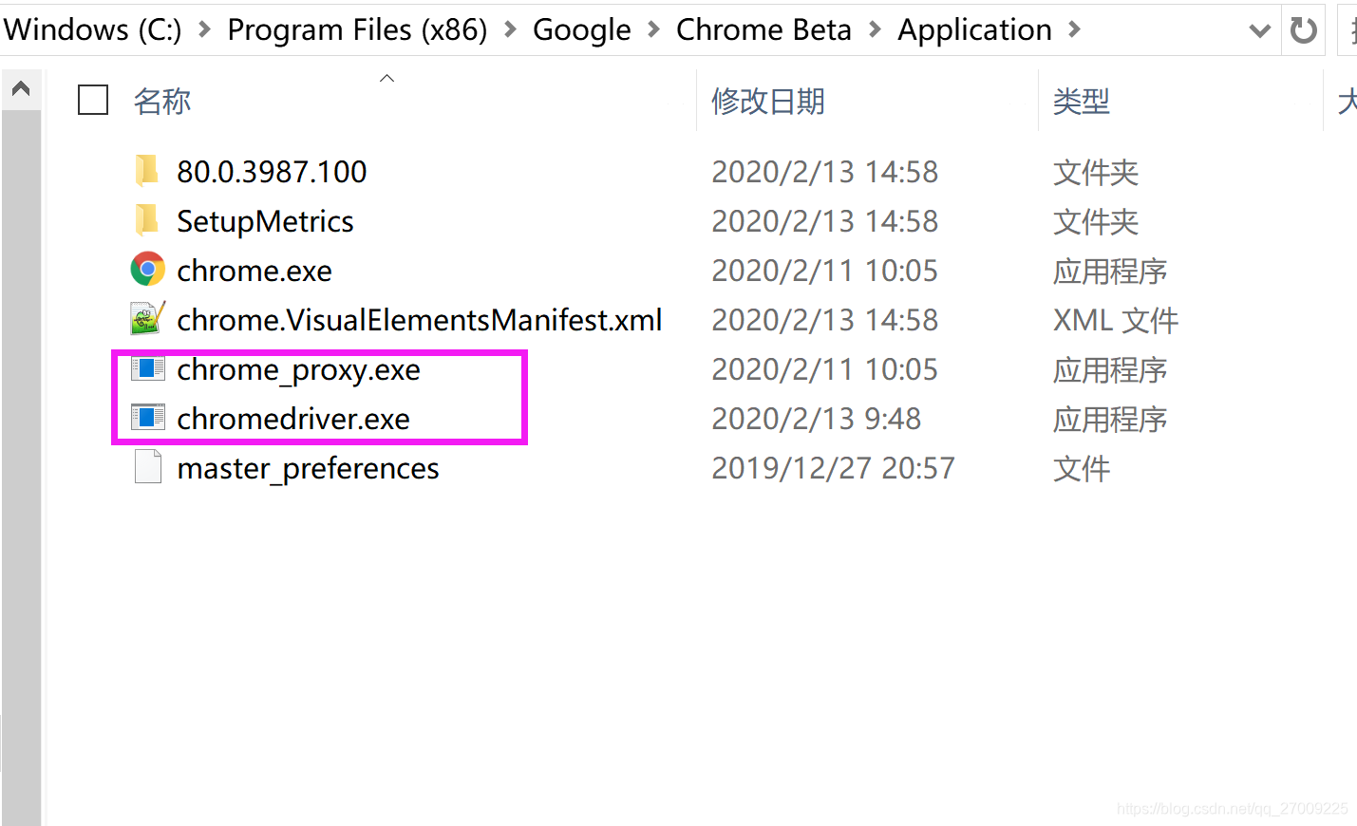This screenshot has width=1357, height=826.
Task: Expand the chevron after Google breadcrumb
Action: (653, 30)
